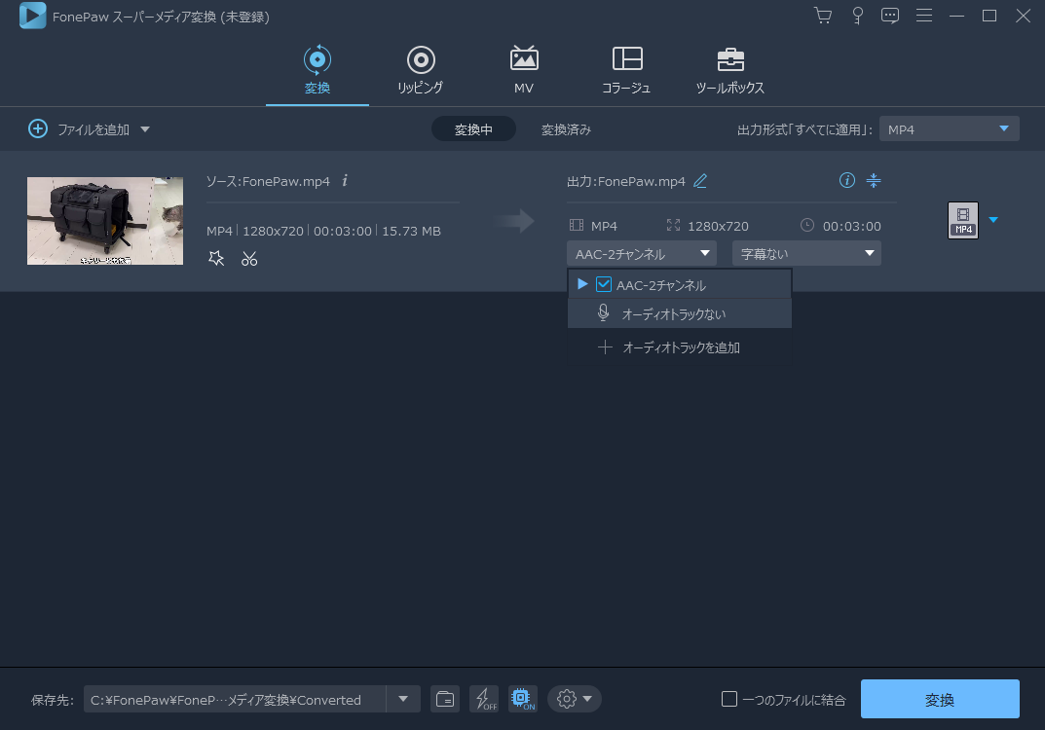Click output resolution 1280x720 value
The image size is (1045, 730).
coord(718,226)
